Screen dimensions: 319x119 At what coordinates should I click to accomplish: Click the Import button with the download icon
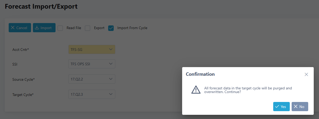point(44,28)
